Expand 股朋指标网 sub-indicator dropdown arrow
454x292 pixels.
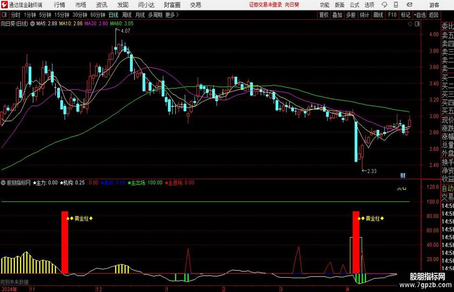(x=3, y=183)
